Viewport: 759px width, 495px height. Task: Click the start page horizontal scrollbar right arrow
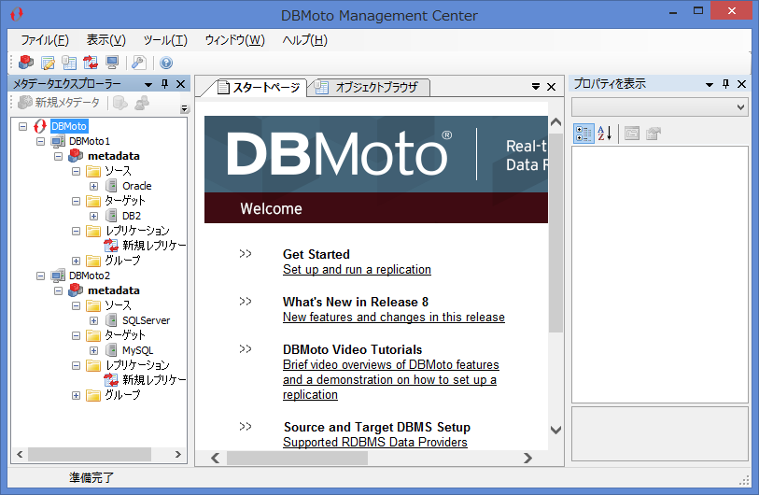527,459
